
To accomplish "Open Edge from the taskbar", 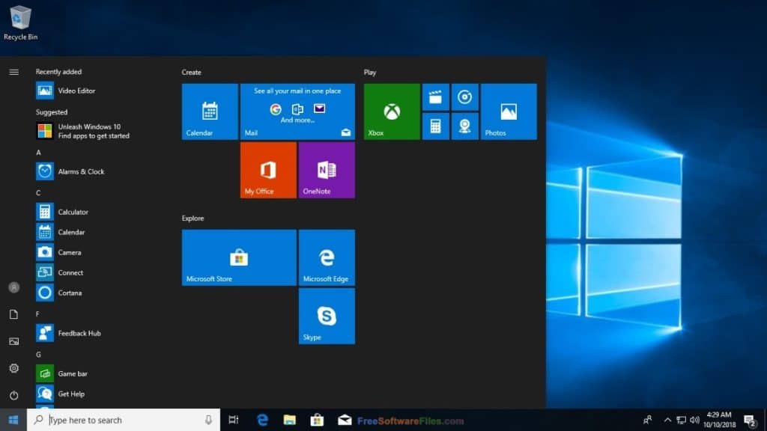I will pos(262,420).
